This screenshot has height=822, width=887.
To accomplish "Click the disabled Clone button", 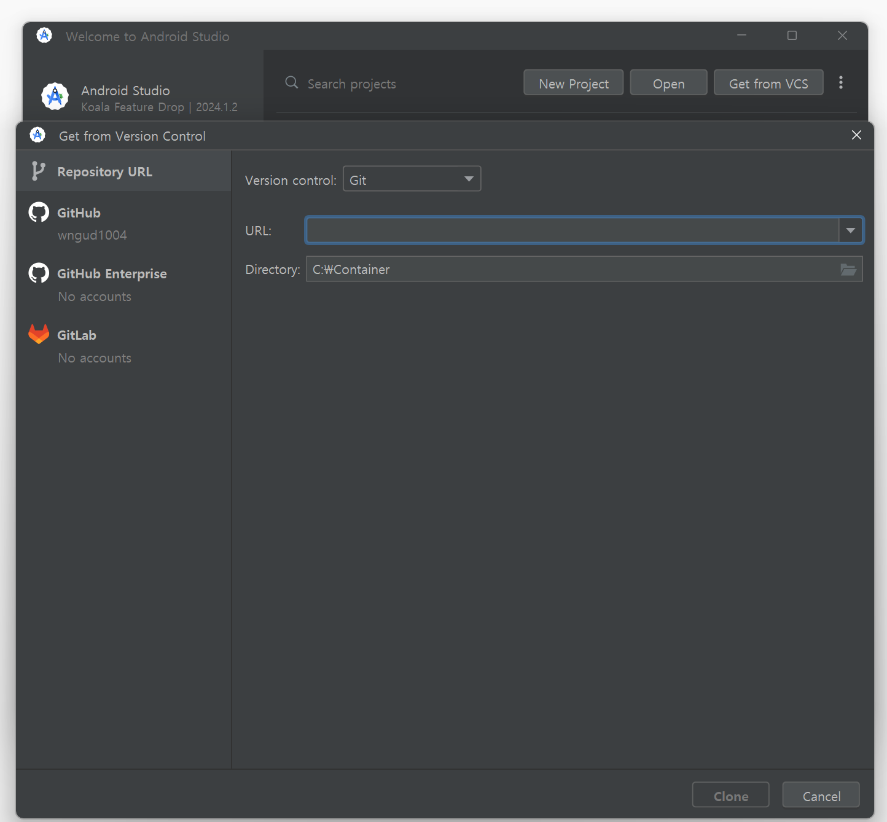I will tap(731, 796).
